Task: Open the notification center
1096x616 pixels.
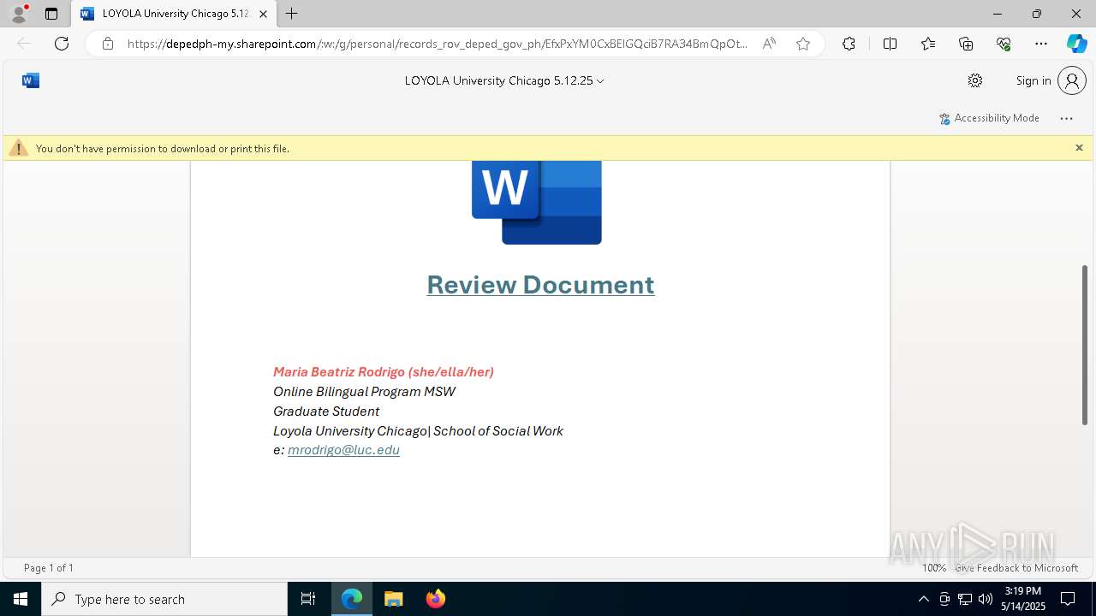Action: coord(1069,599)
